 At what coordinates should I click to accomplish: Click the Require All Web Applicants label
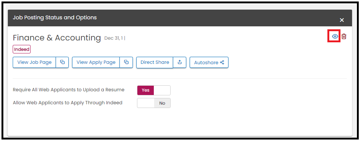tap(69, 90)
